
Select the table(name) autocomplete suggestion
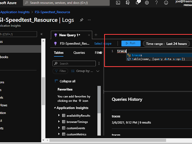159,59
